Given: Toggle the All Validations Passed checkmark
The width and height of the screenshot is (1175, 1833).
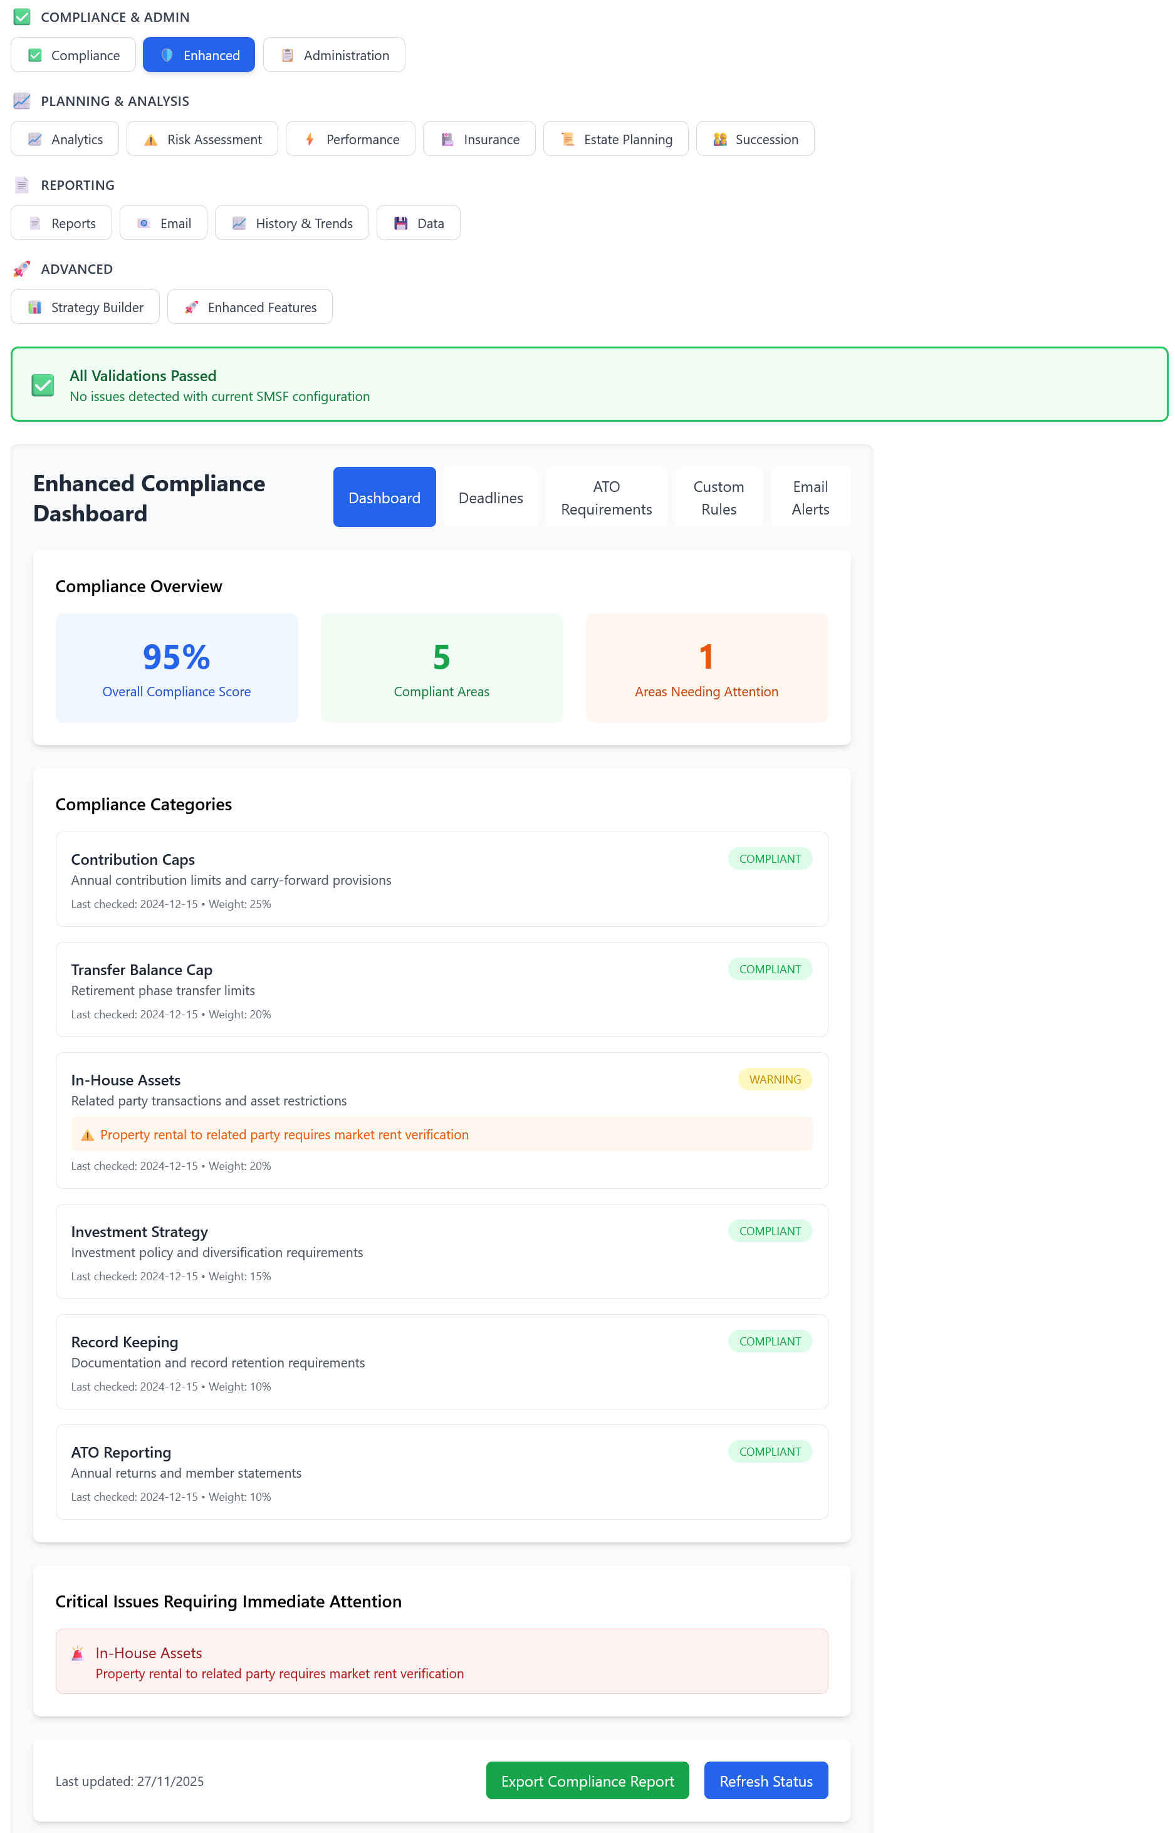Looking at the screenshot, I should pyautogui.click(x=43, y=385).
